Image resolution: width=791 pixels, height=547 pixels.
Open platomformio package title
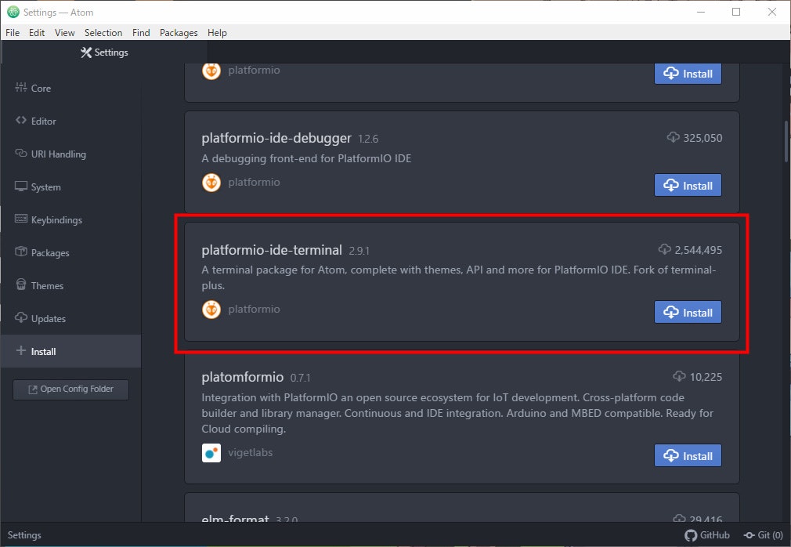(x=243, y=377)
